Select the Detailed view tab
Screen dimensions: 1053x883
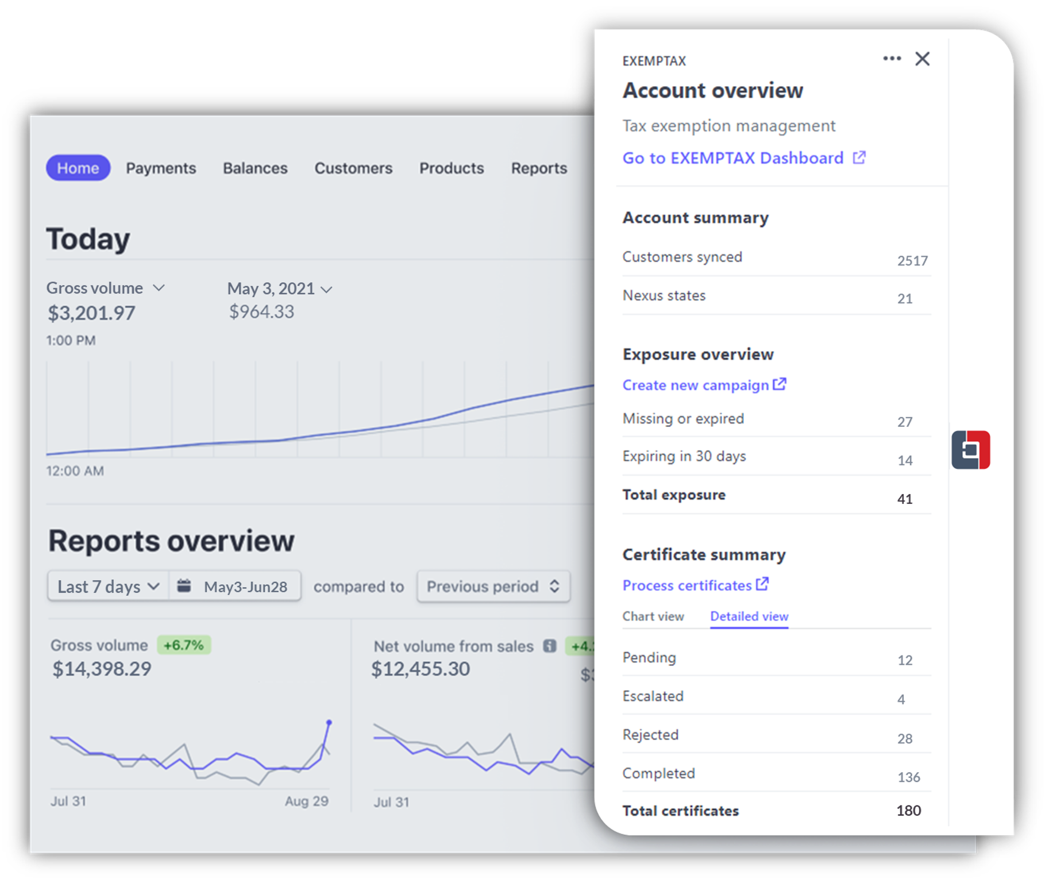(x=749, y=616)
